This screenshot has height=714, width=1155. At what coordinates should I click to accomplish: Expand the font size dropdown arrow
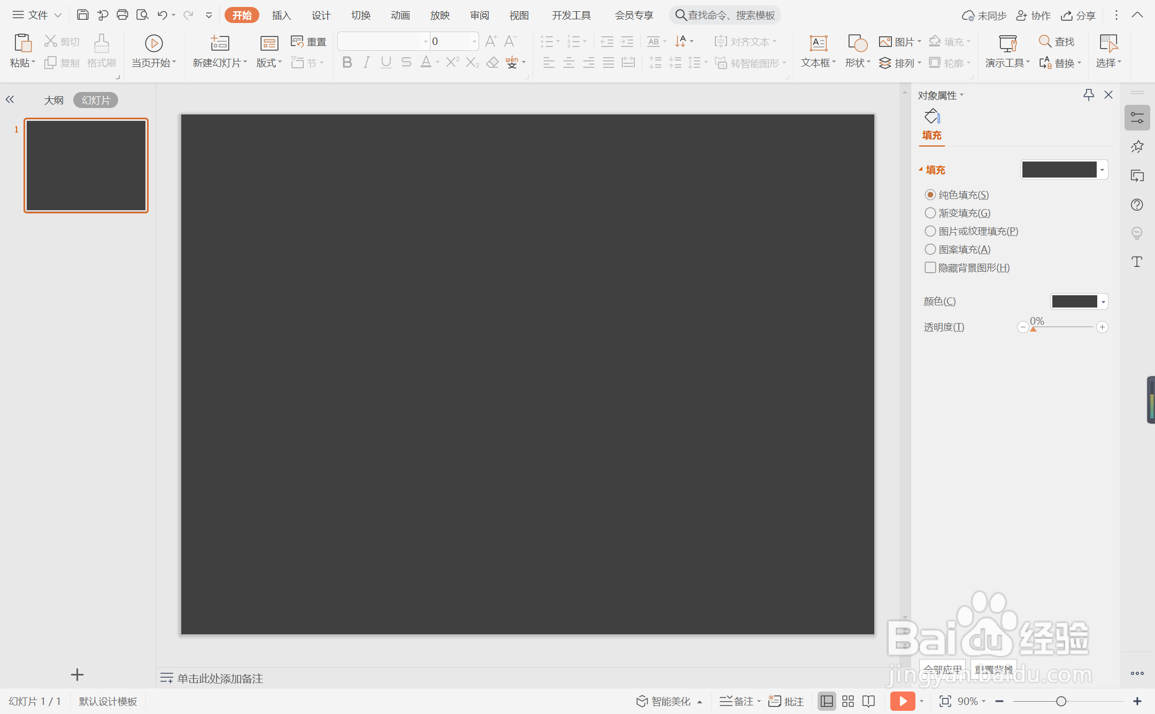click(474, 42)
